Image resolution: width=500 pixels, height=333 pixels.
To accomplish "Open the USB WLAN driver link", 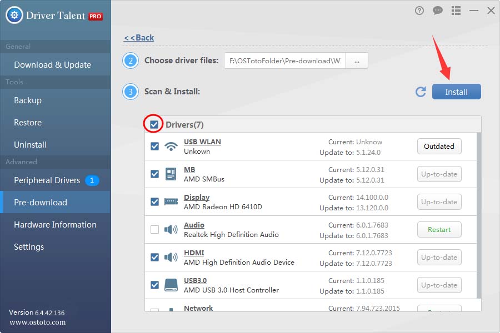I will [x=202, y=142].
